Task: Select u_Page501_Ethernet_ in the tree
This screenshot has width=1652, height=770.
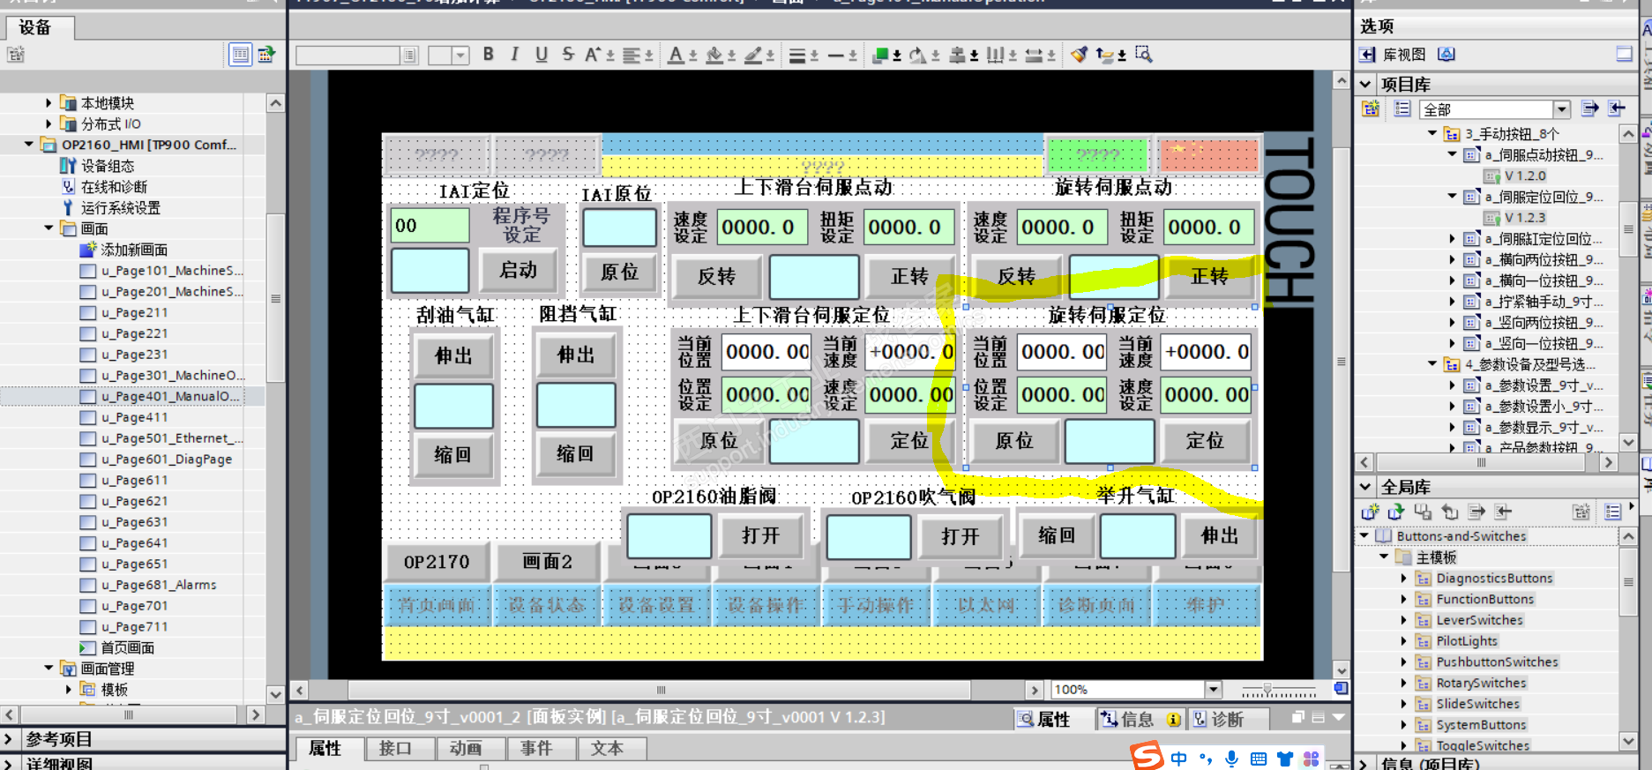Action: pos(172,438)
